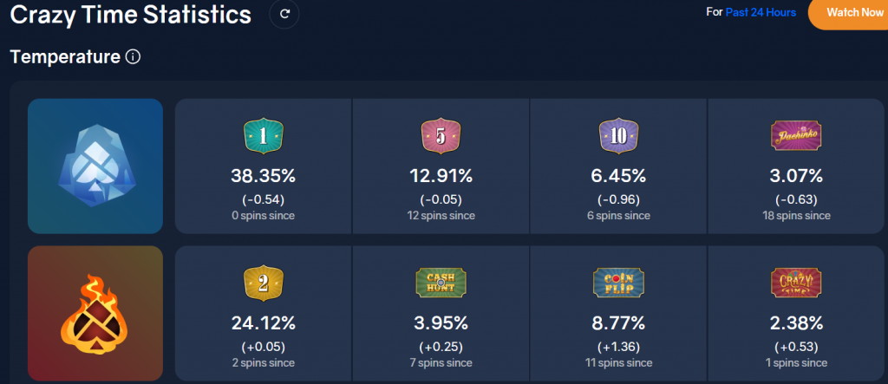
Task: Click the Coin Flip bonus icon
Action: tap(618, 283)
